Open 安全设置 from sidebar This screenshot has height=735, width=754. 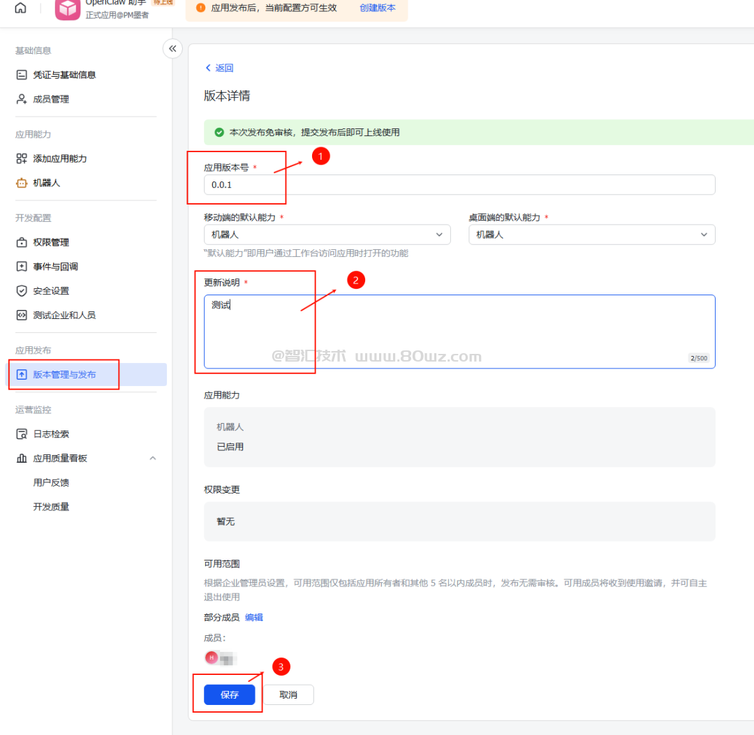(51, 291)
